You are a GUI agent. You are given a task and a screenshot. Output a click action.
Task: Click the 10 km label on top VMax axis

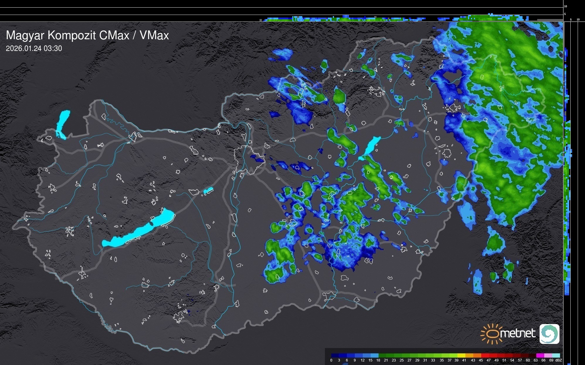[566, 6]
